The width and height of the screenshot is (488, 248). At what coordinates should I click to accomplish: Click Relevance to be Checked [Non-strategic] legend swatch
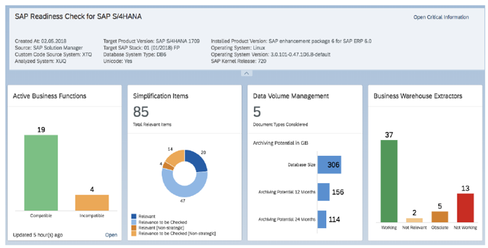(134, 234)
